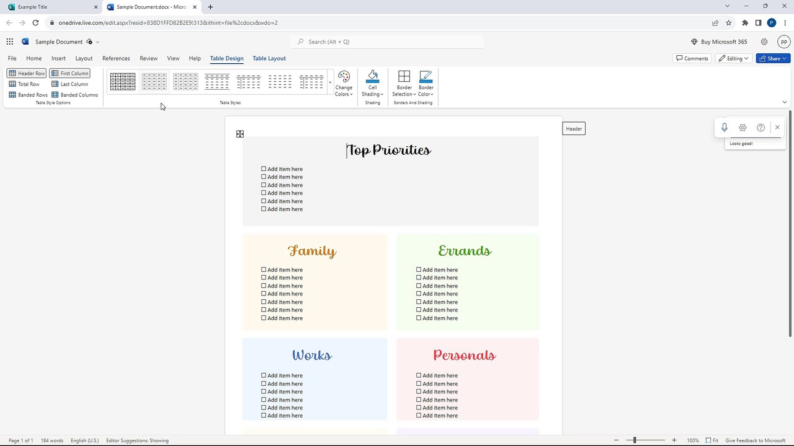794x446 pixels.
Task: Open the Comments pane
Action: point(692,58)
